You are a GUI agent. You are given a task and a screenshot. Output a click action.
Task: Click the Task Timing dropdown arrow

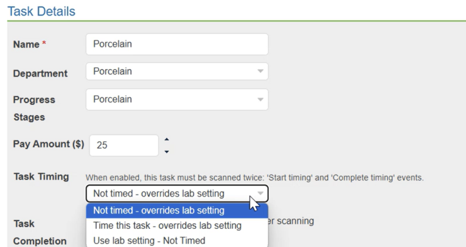click(260, 194)
